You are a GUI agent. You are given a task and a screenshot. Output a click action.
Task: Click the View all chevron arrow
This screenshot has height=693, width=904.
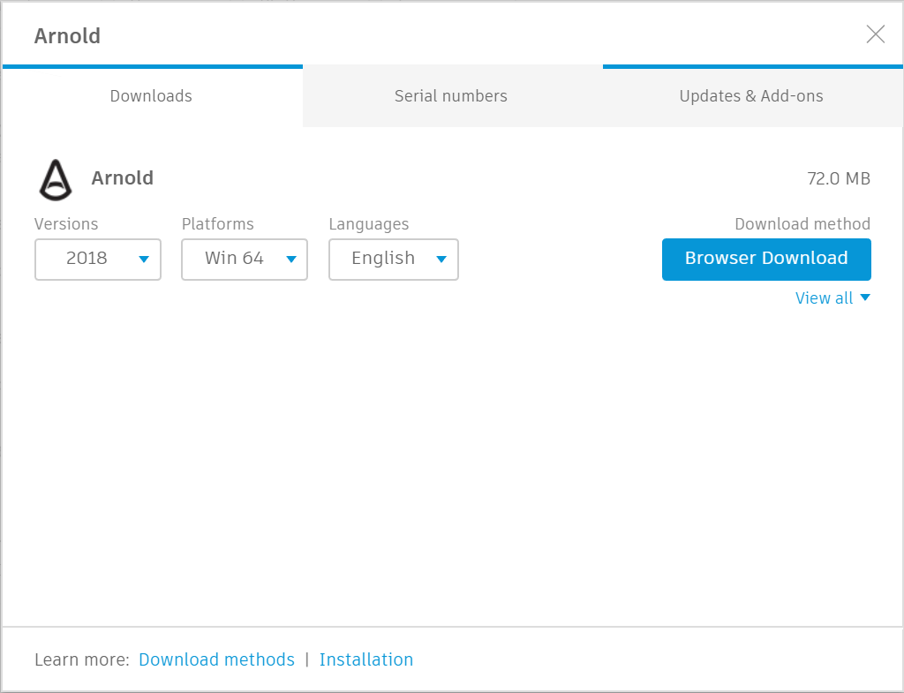(864, 298)
